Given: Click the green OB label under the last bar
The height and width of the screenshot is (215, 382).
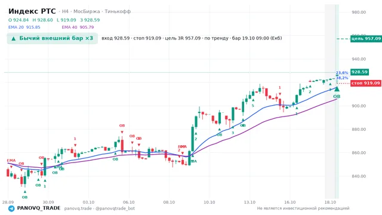Looking at the screenshot, I should pos(337,97).
